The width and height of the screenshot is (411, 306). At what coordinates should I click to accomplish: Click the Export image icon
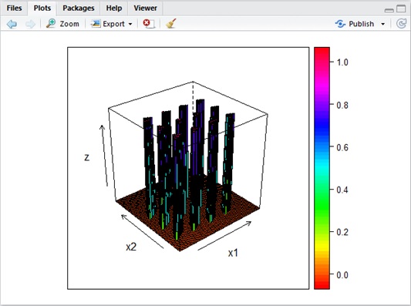click(x=96, y=24)
